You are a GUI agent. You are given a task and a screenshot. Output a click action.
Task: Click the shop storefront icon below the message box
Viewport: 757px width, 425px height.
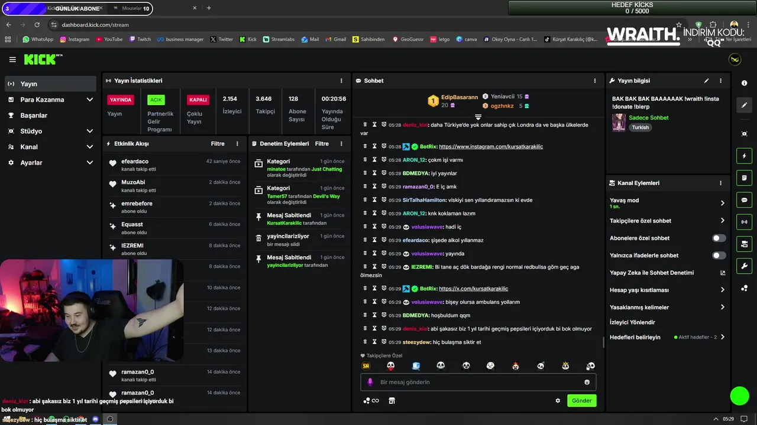click(392, 401)
